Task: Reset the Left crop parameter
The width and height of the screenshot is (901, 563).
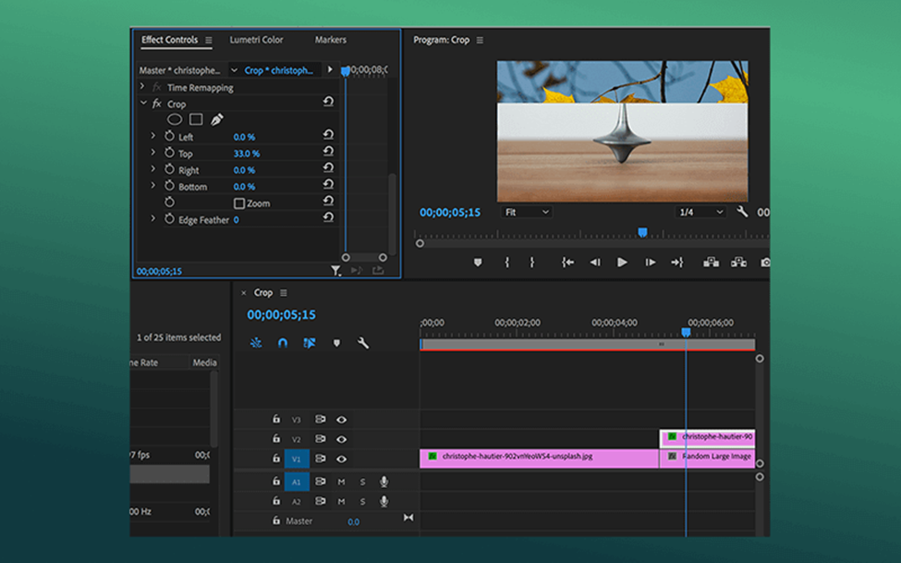Action: (x=328, y=135)
